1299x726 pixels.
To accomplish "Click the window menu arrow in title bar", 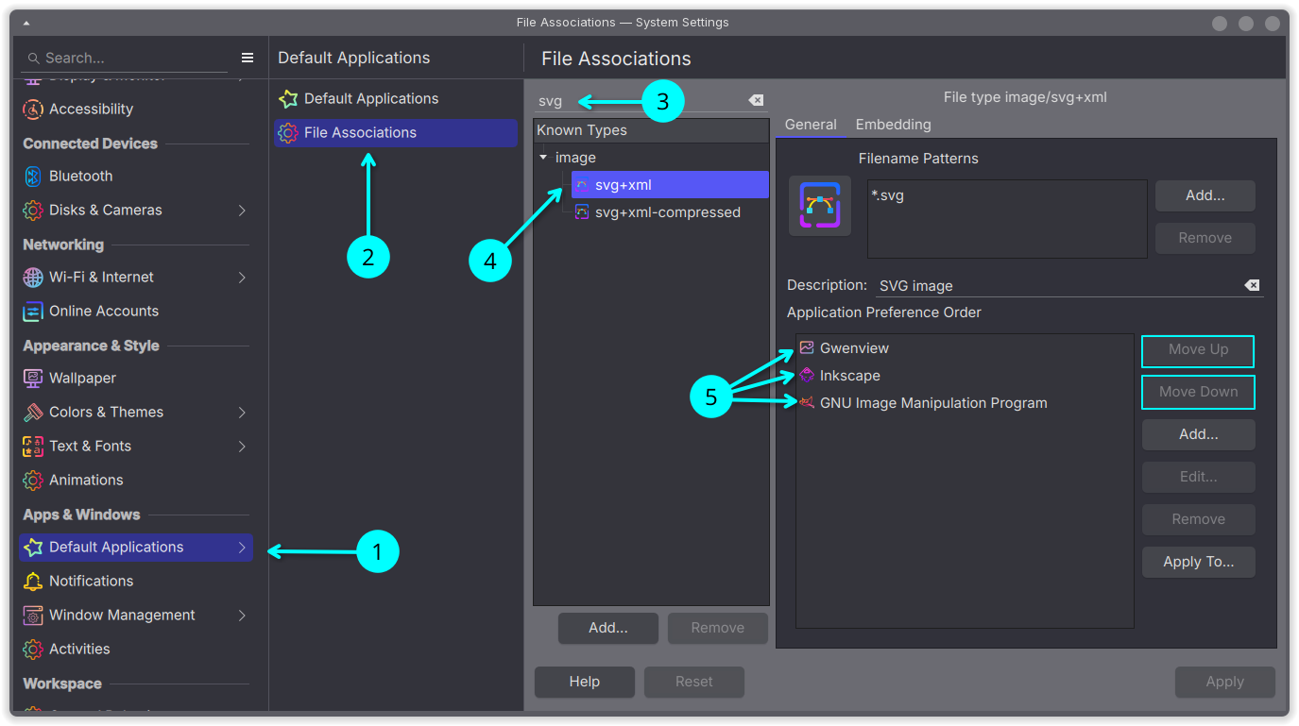I will pyautogui.click(x=25, y=23).
